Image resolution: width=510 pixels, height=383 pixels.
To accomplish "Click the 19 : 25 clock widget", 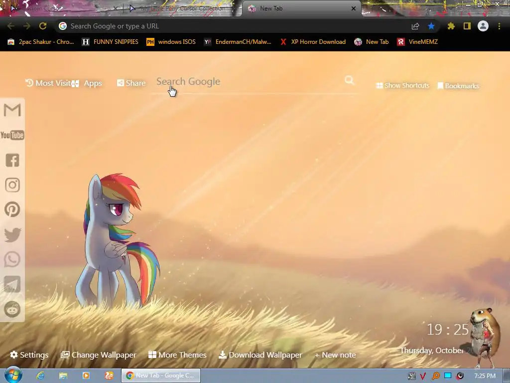I will tap(448, 330).
